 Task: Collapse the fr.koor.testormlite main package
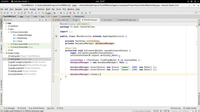[x=9, y=32]
